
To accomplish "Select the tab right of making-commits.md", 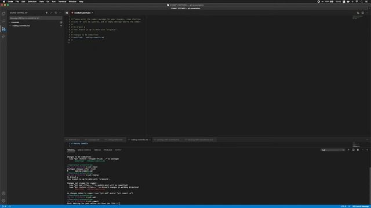I will click(x=168, y=140).
